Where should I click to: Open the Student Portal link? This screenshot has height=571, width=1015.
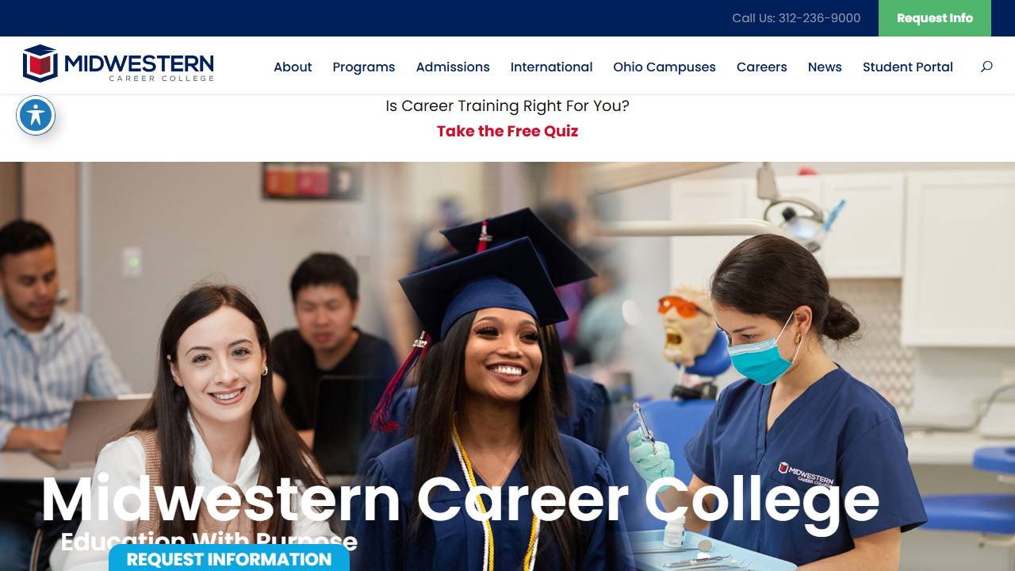pyautogui.click(x=908, y=67)
